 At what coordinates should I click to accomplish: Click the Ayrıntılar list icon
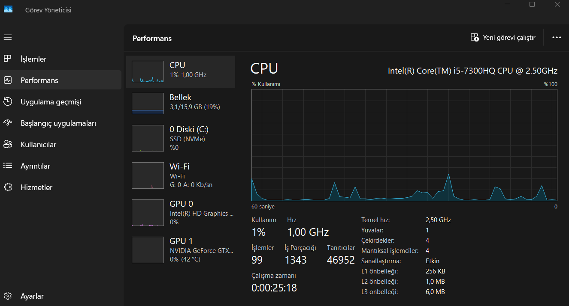[8, 166]
